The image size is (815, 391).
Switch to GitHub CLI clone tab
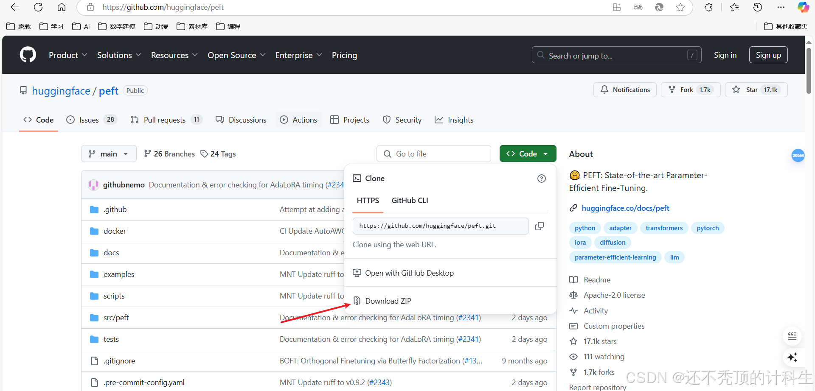[410, 201]
